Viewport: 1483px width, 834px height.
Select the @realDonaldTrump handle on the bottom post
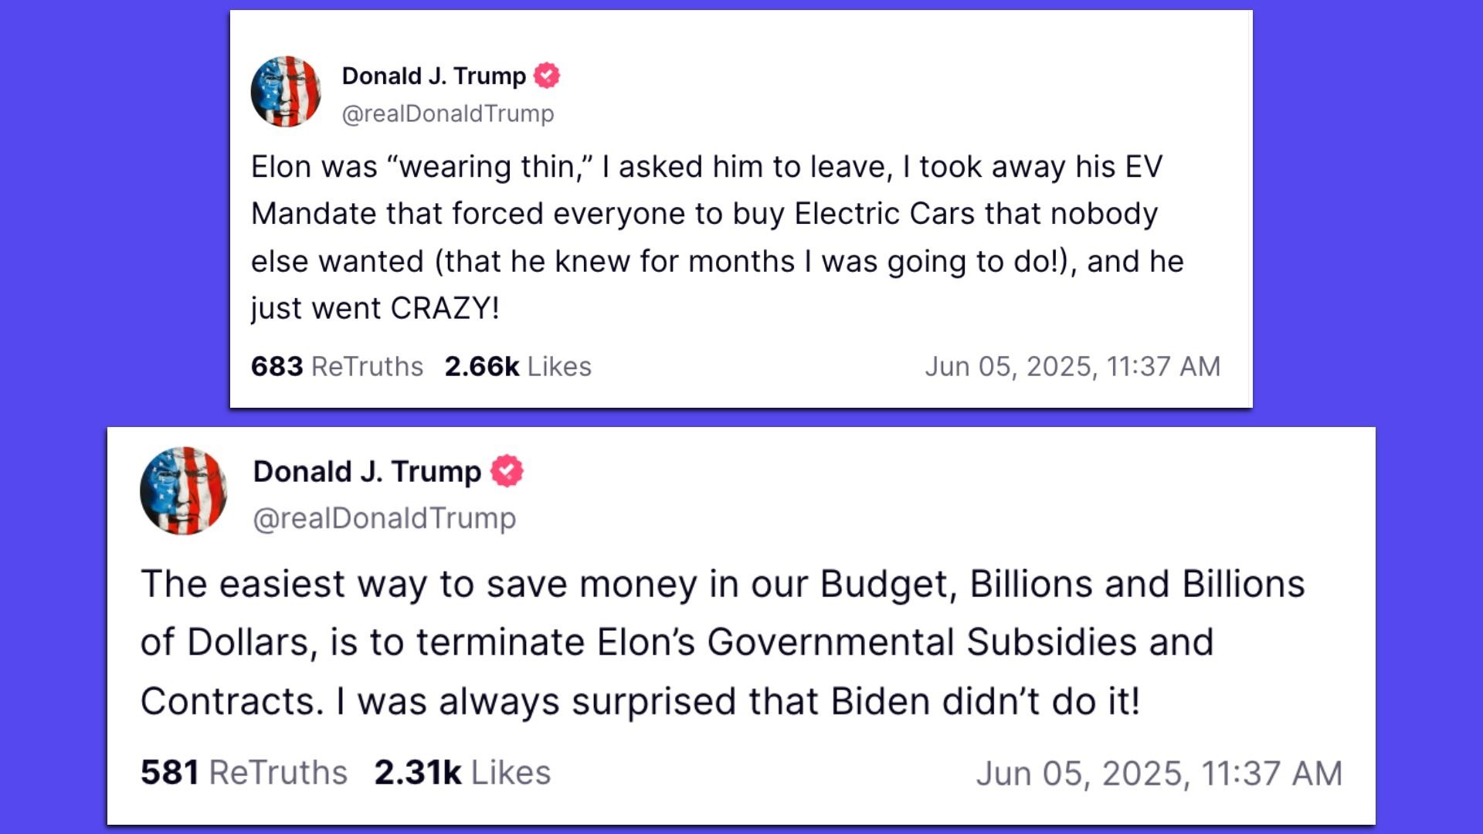tap(385, 518)
